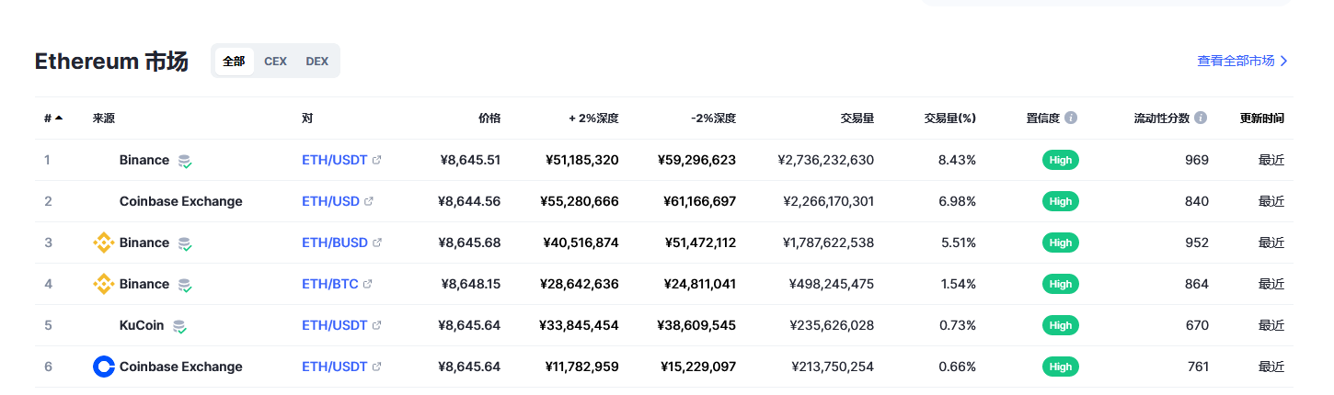Open 查看全部市场 link
The width and height of the screenshot is (1334, 395).
[1242, 61]
